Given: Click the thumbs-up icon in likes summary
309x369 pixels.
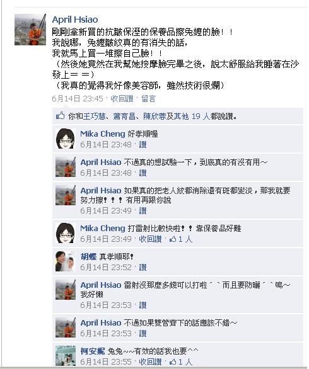Looking at the screenshot, I should [60, 116].
